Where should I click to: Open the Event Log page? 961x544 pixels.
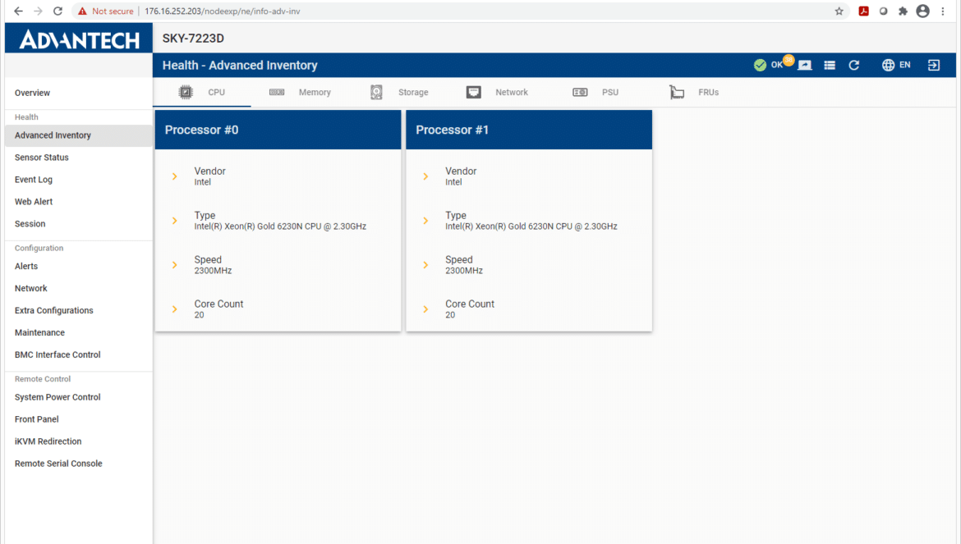[79, 180]
